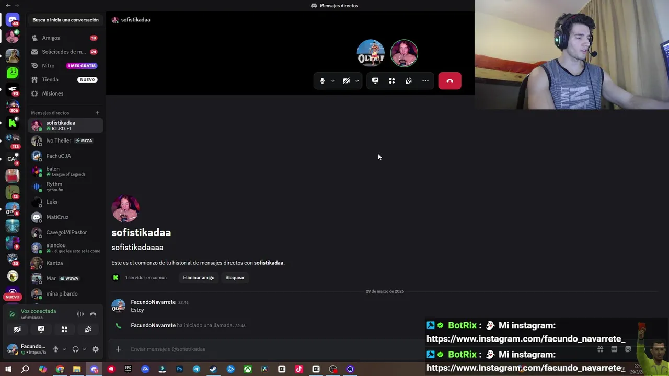Viewport: 669px width, 376px height.
Task: Open balen direct message
Action: point(65,171)
